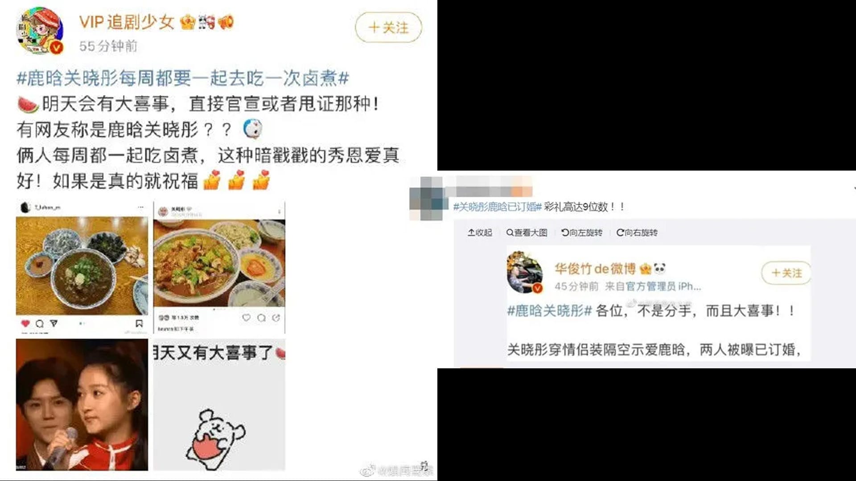
Task: Click the 华俊竹de微博 username
Action: pos(595,269)
